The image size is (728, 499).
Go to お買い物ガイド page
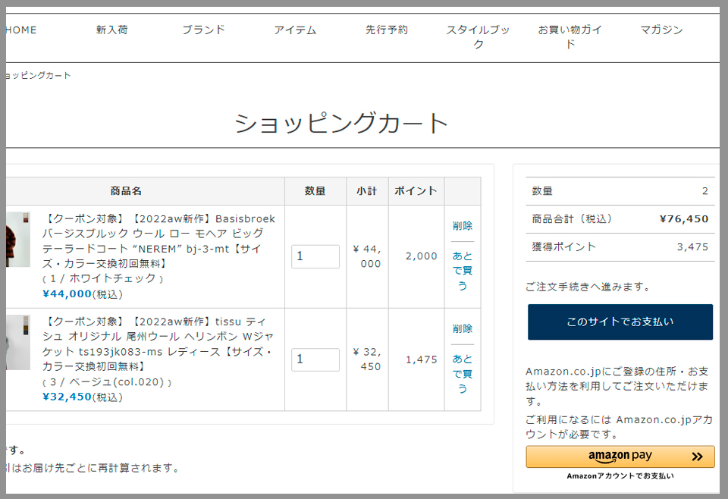570,37
